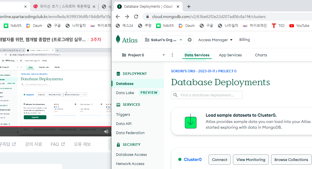312x169 pixels.
Task: Open 오류 제보 below the video
Action: (83, 144)
